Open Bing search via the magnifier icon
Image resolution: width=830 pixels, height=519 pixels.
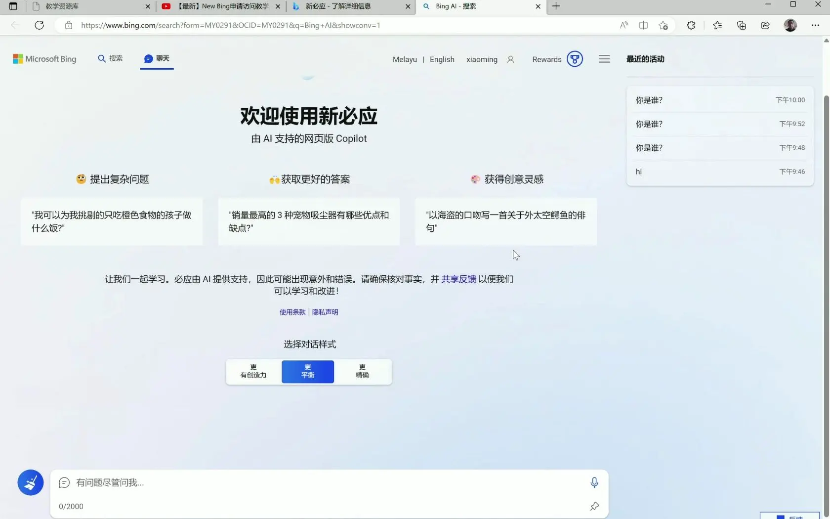click(110, 58)
